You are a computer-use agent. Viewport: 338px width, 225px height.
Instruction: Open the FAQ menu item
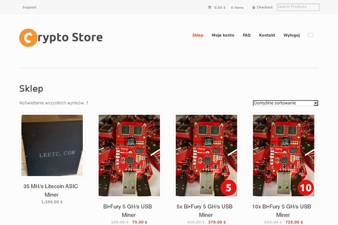tap(247, 35)
